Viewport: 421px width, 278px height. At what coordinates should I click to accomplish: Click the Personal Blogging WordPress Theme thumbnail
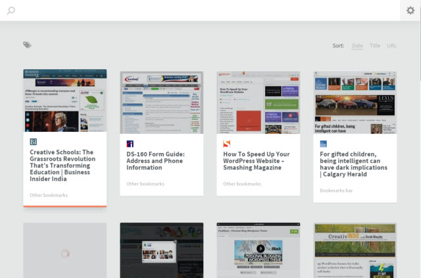coord(259,250)
